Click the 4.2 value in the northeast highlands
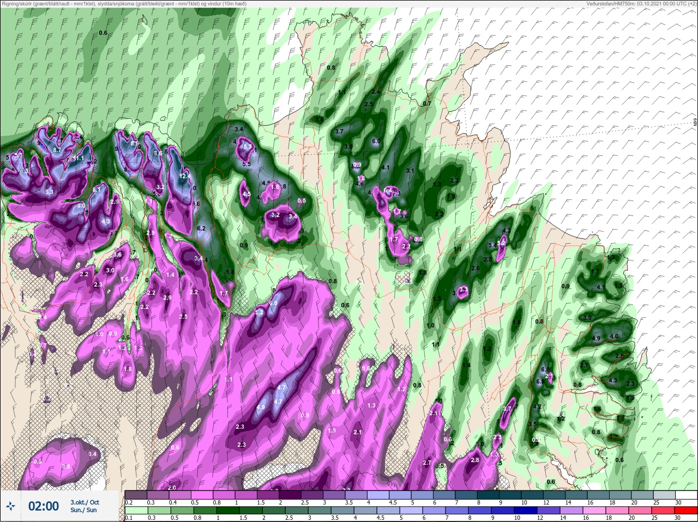Viewport: 698px width, 522px height. click(506, 230)
